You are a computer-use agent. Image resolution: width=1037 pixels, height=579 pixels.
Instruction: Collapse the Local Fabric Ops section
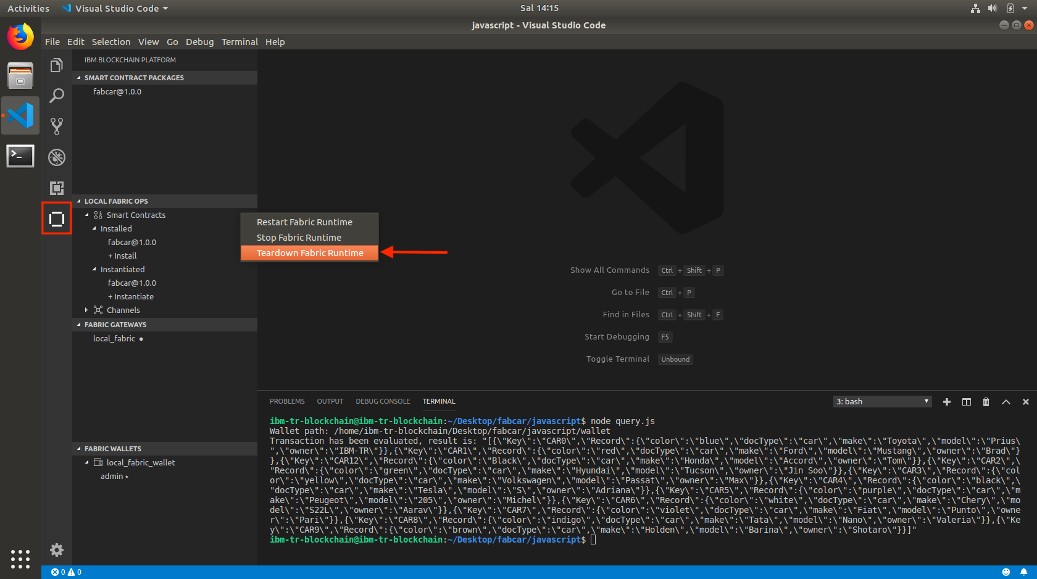(165, 201)
